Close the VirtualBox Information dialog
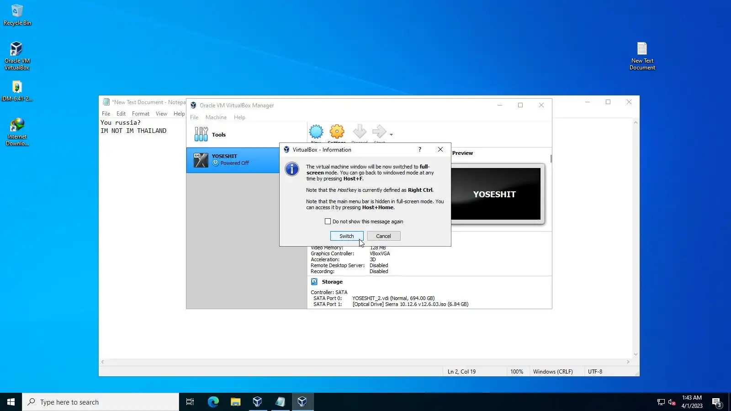The height and width of the screenshot is (411, 731). click(440, 149)
